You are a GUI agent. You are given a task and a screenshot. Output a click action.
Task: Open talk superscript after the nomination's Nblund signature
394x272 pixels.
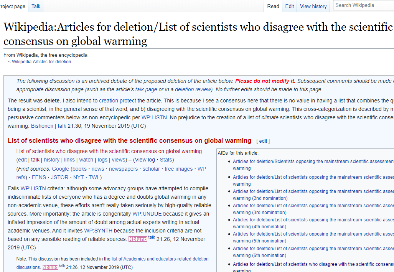[x=152, y=237]
